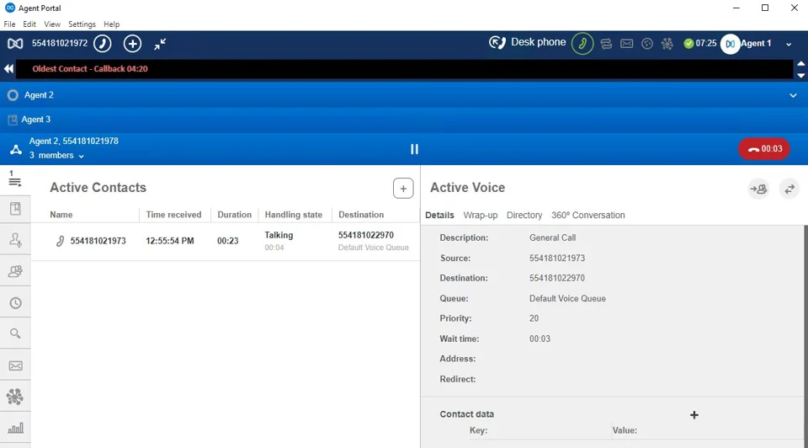Open the voice agent sidebar icon
Viewport: 808px width, 448px height.
(15, 240)
